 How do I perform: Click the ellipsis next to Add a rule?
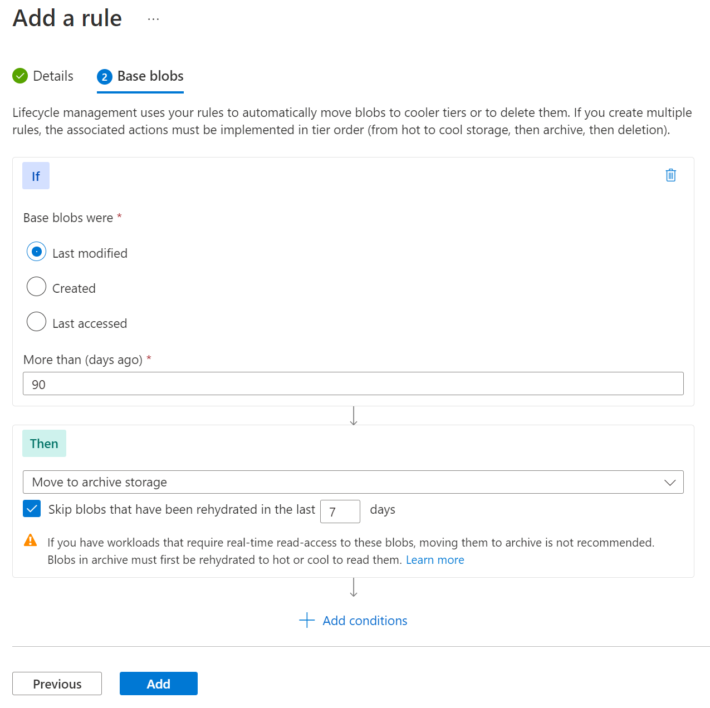point(153,19)
